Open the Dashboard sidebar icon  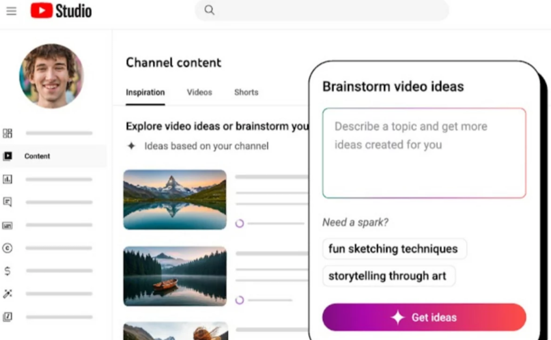pos(8,133)
